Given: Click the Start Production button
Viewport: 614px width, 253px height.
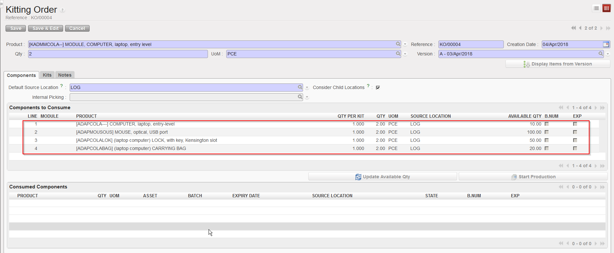Looking at the screenshot, I should [533, 177].
